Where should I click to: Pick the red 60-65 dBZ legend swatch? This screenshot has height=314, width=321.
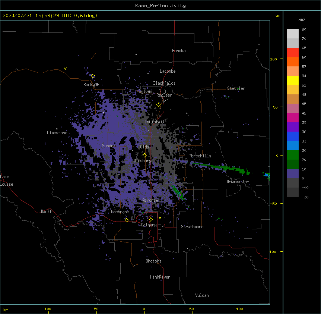(293, 53)
